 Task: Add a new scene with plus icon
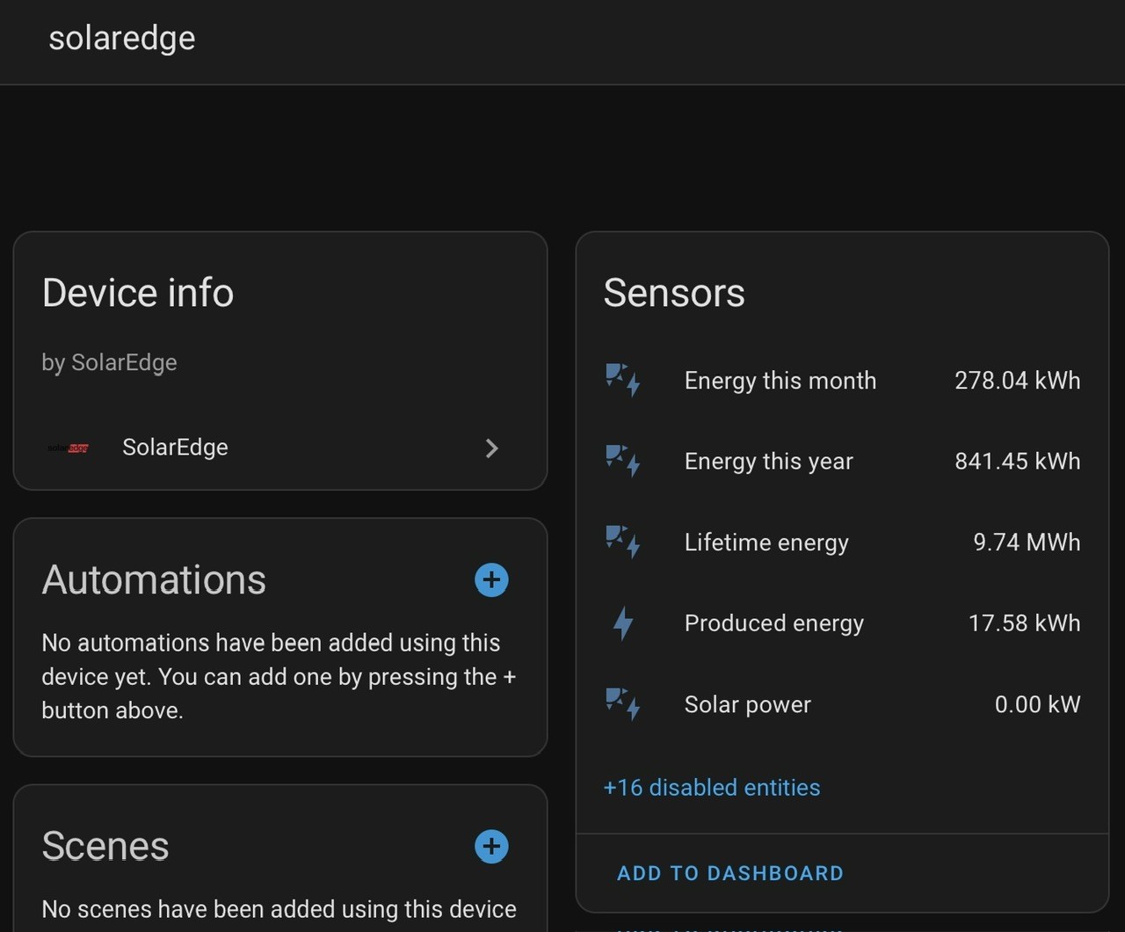click(491, 847)
